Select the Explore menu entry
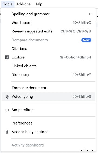This screenshot has height=153, width=98. tap(48, 57)
